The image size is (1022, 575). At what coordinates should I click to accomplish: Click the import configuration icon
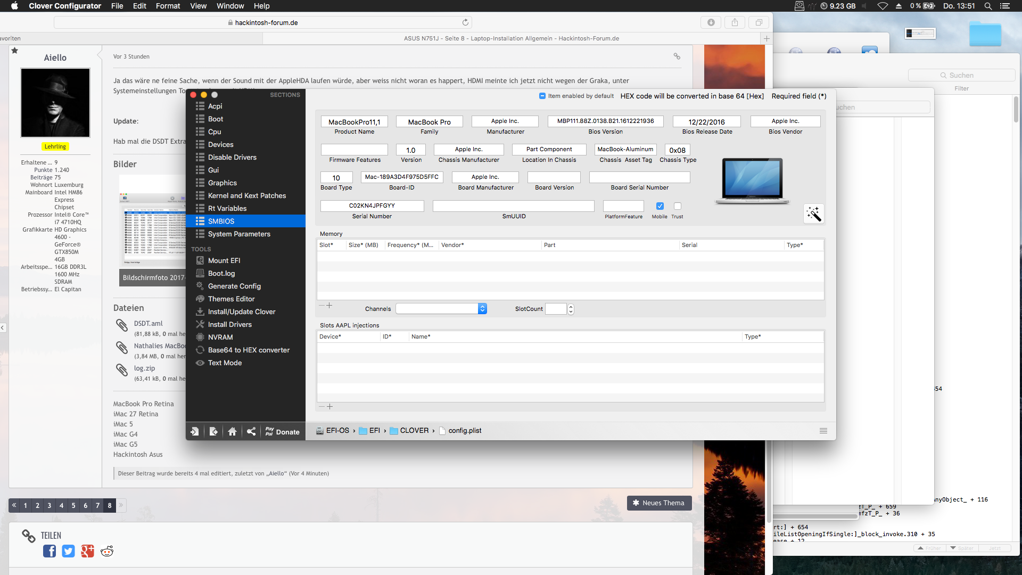[195, 432]
